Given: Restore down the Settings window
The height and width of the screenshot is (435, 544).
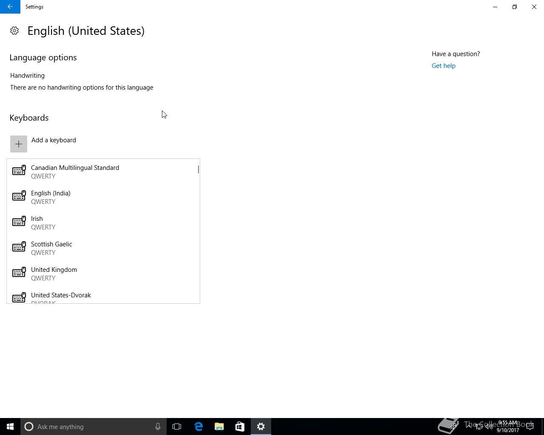Looking at the screenshot, I should pos(515,7).
